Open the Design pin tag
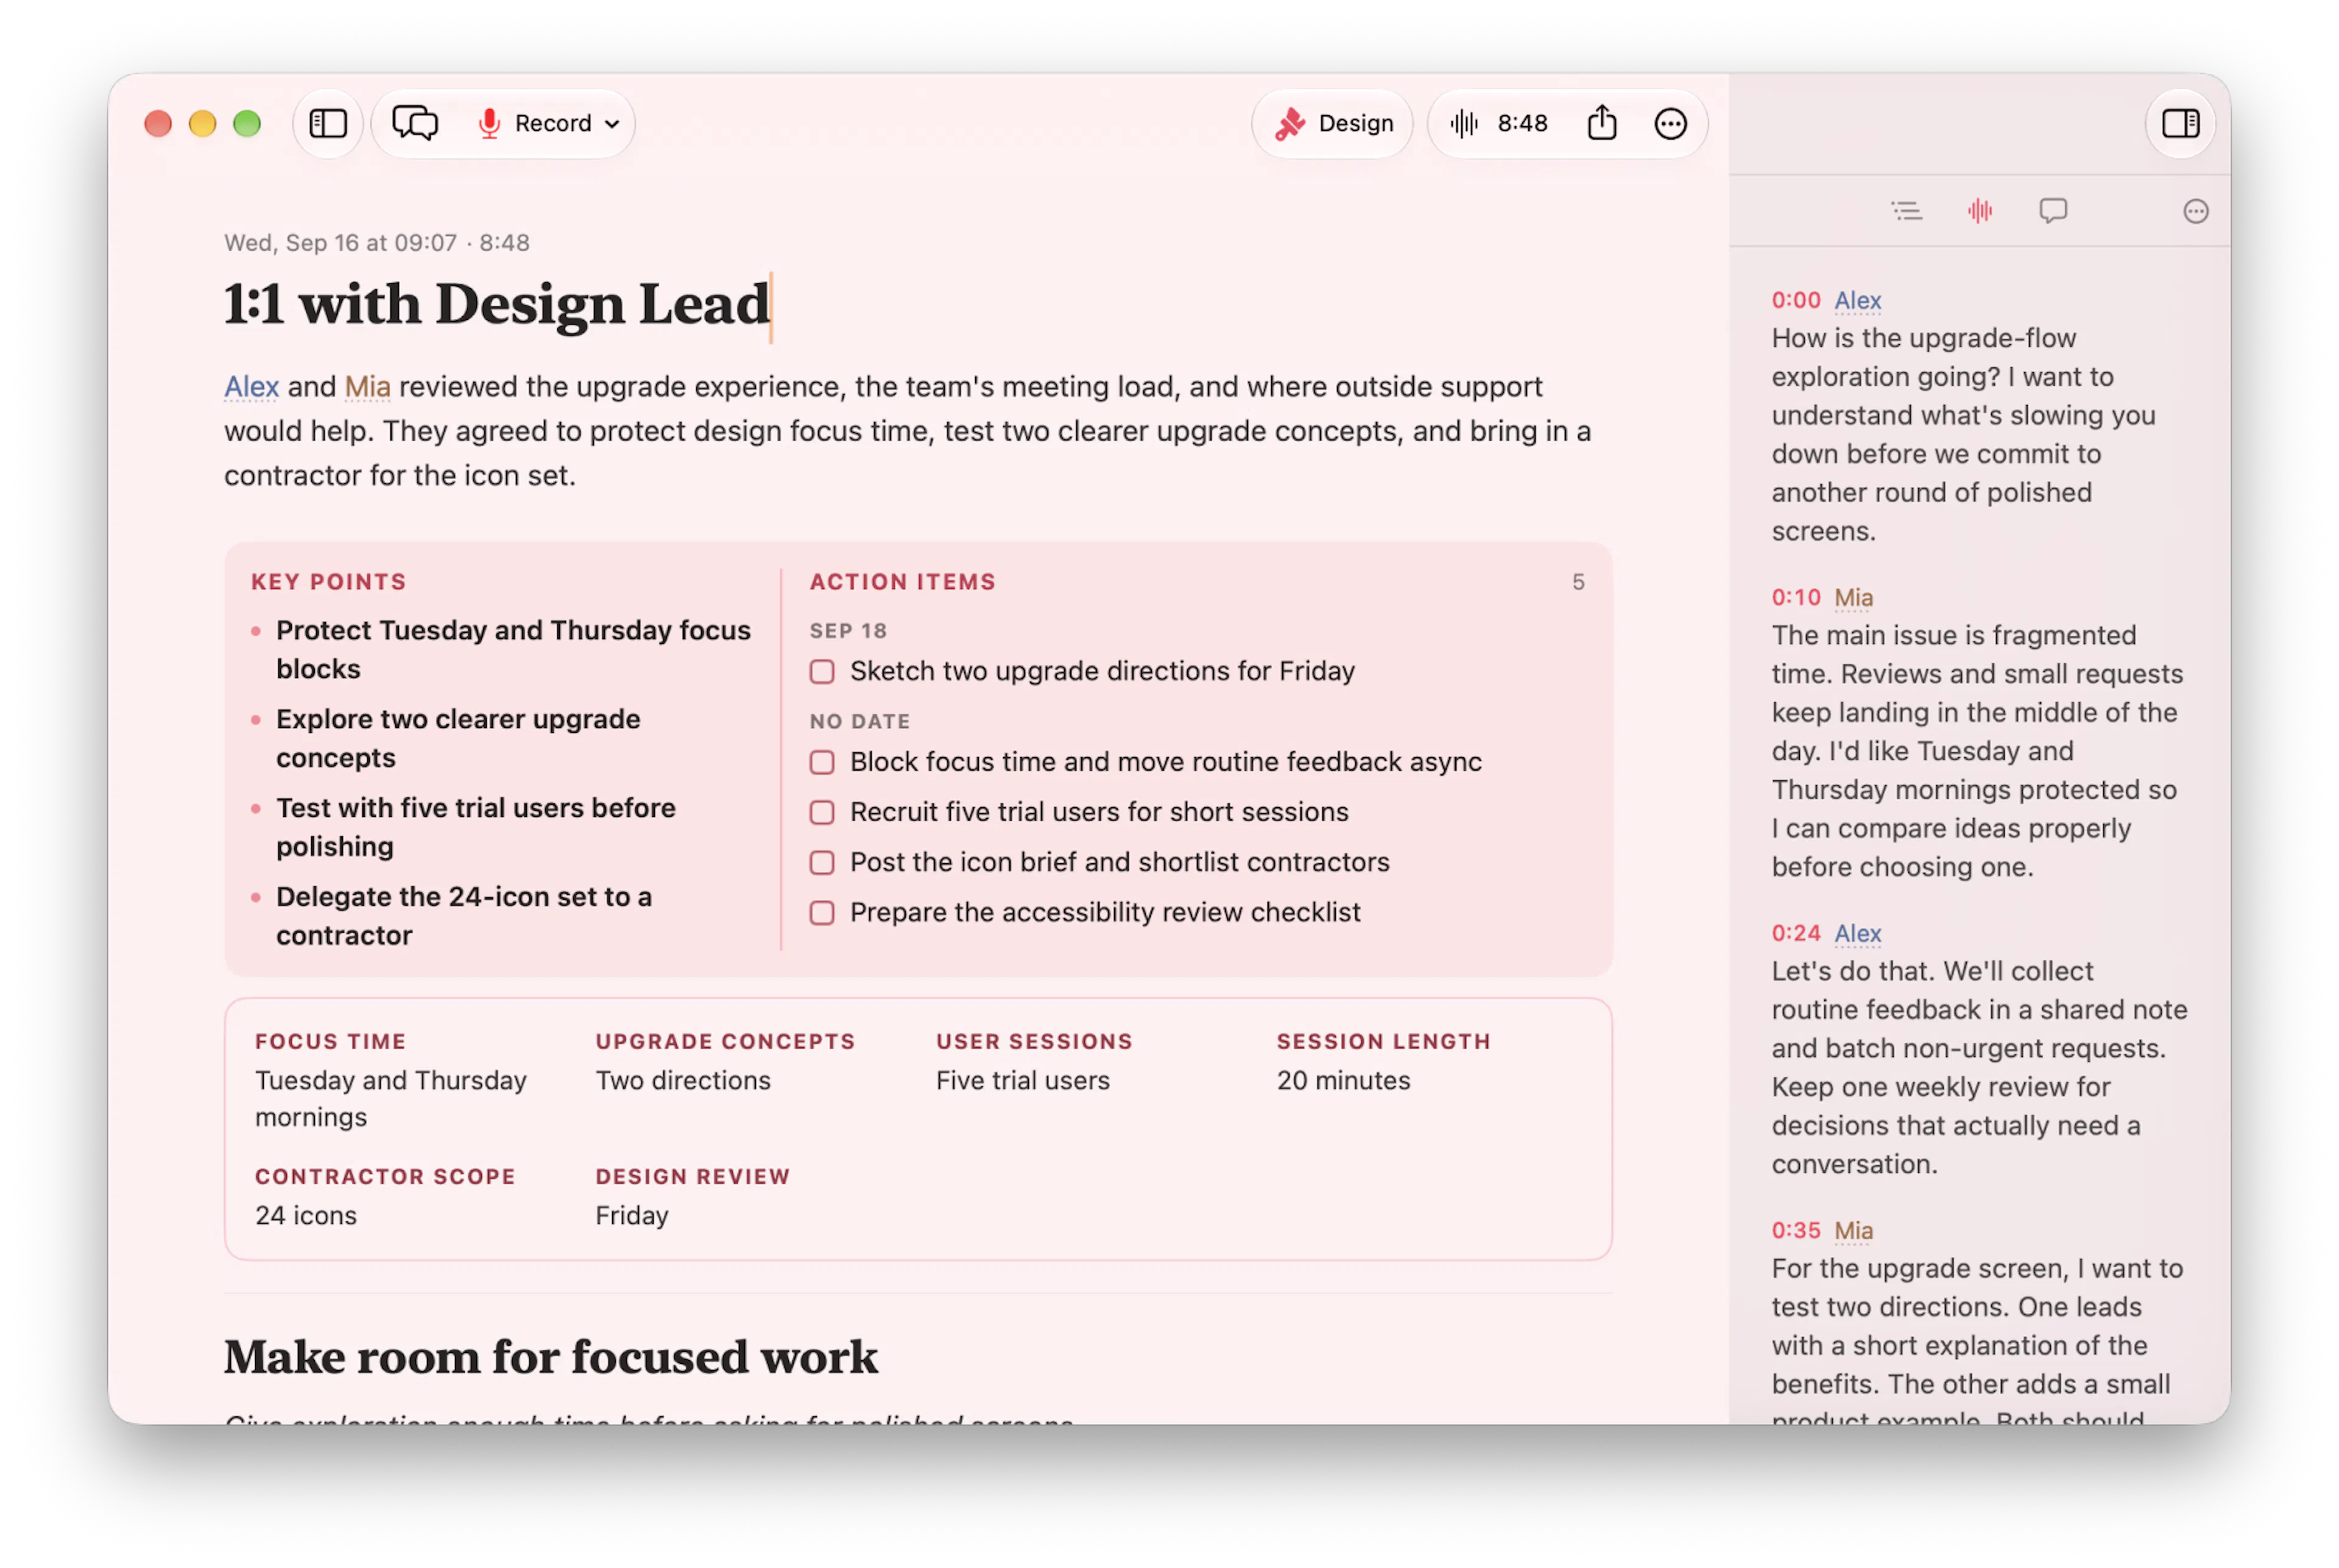The image size is (2339, 1568). 1333,123
